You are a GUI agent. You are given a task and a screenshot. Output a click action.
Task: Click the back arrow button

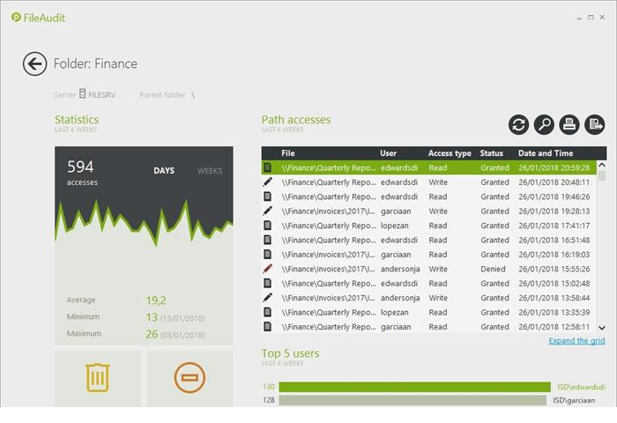point(34,63)
